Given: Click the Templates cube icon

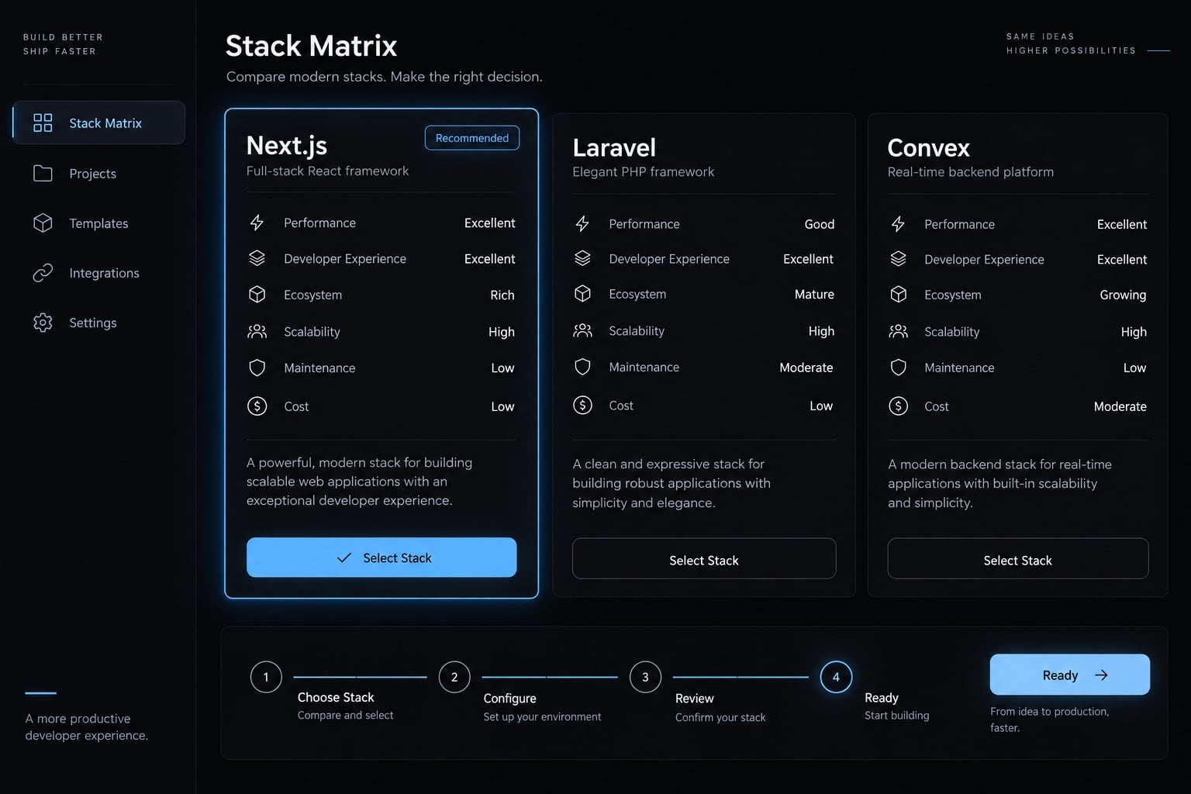Looking at the screenshot, I should tap(43, 223).
